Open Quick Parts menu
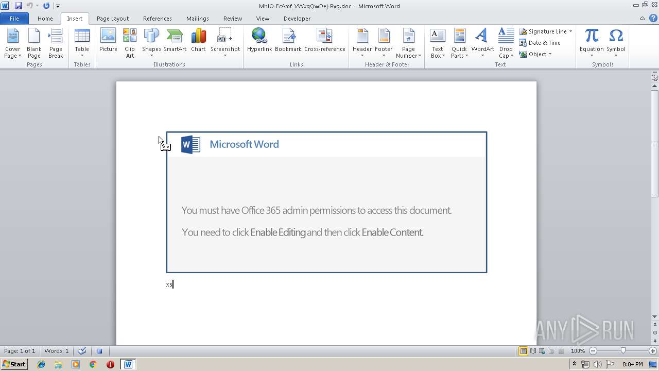This screenshot has width=659, height=371. click(x=459, y=44)
